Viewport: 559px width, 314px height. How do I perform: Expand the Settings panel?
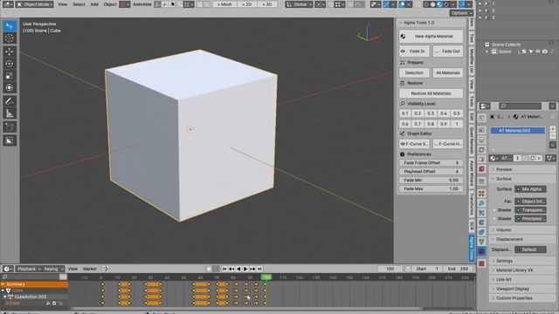click(x=522, y=261)
